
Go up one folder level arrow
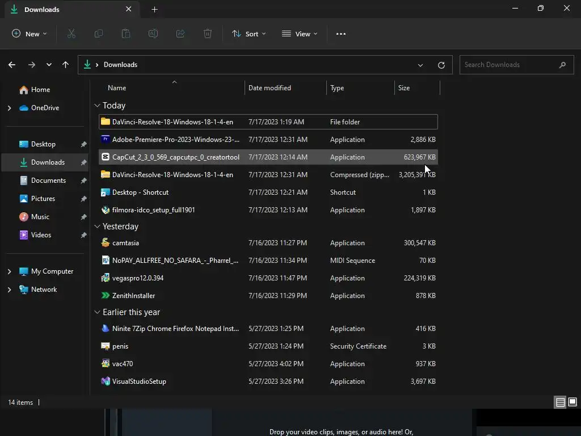66,65
